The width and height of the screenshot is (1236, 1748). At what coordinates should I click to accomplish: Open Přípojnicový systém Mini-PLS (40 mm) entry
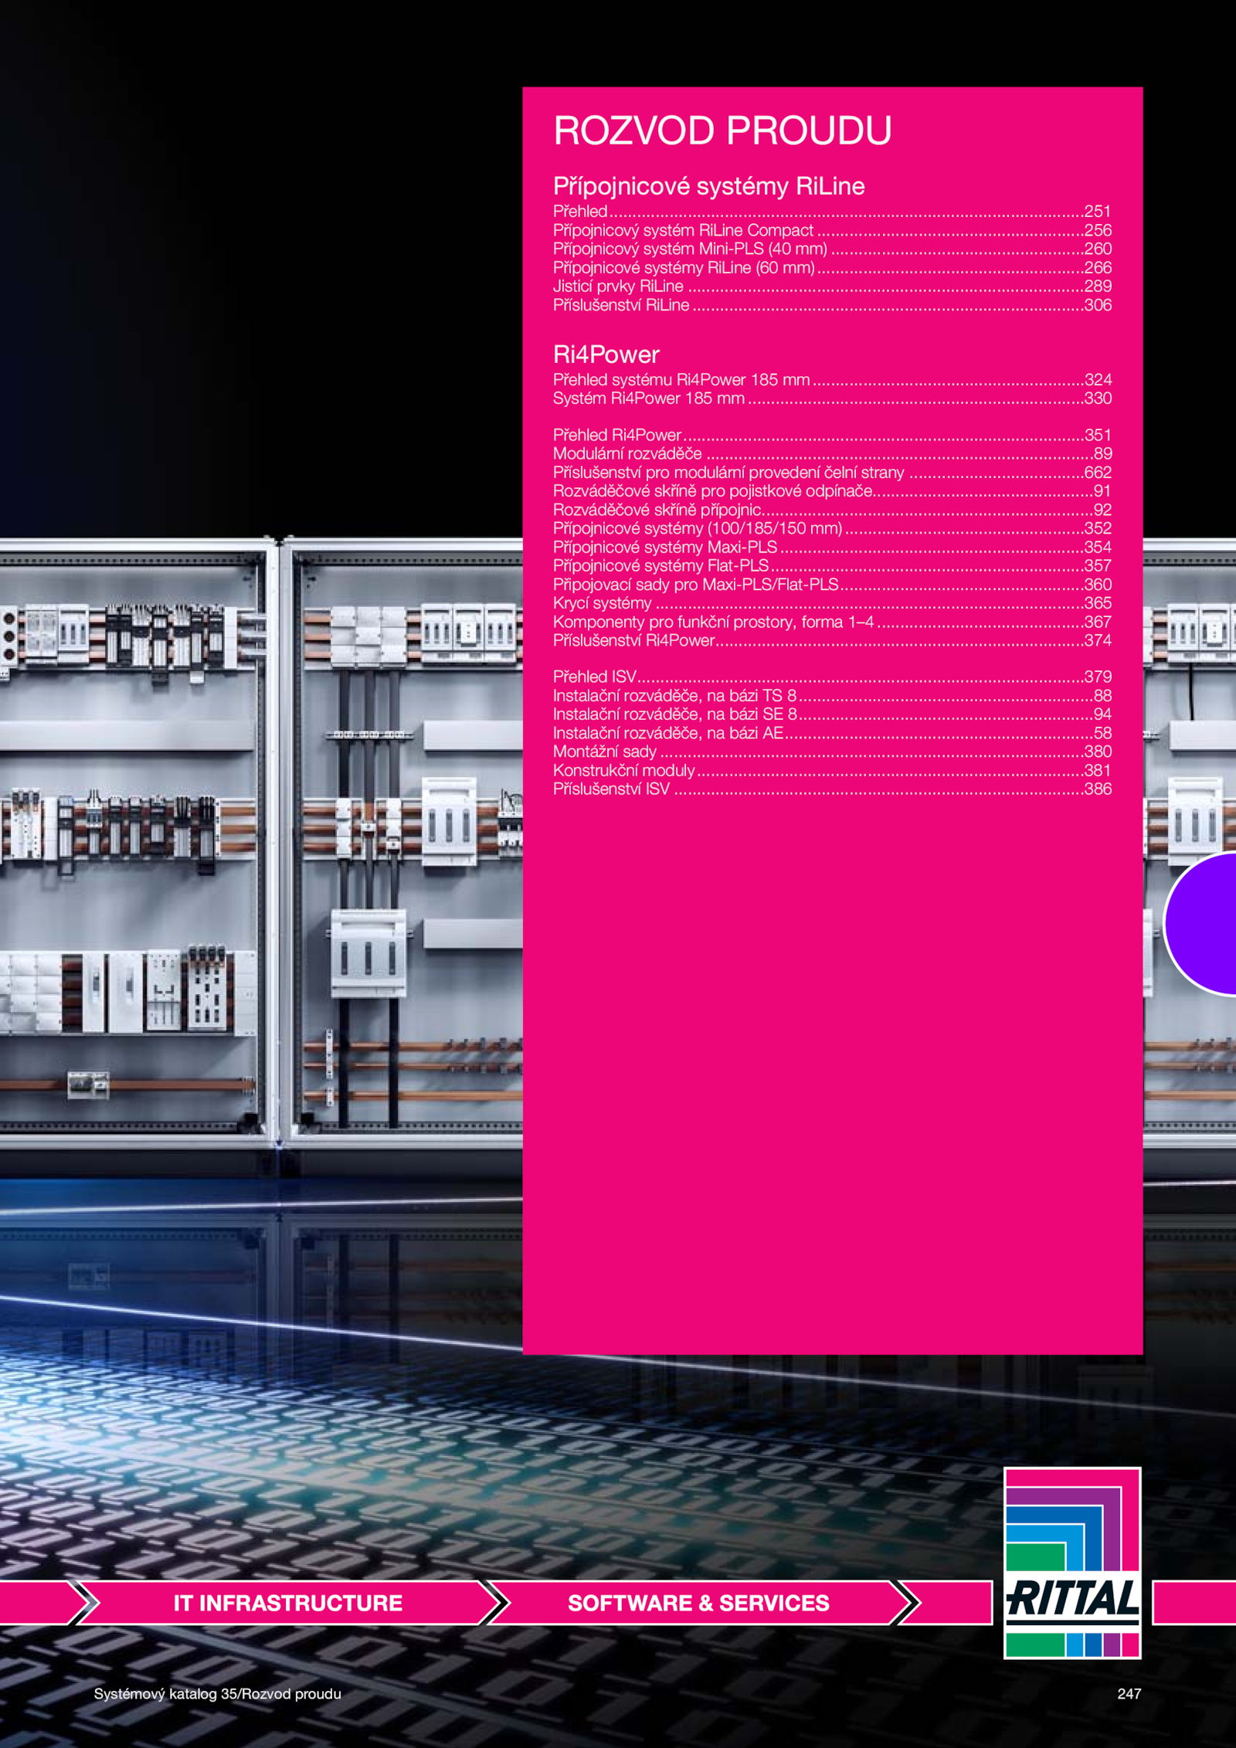point(832,249)
